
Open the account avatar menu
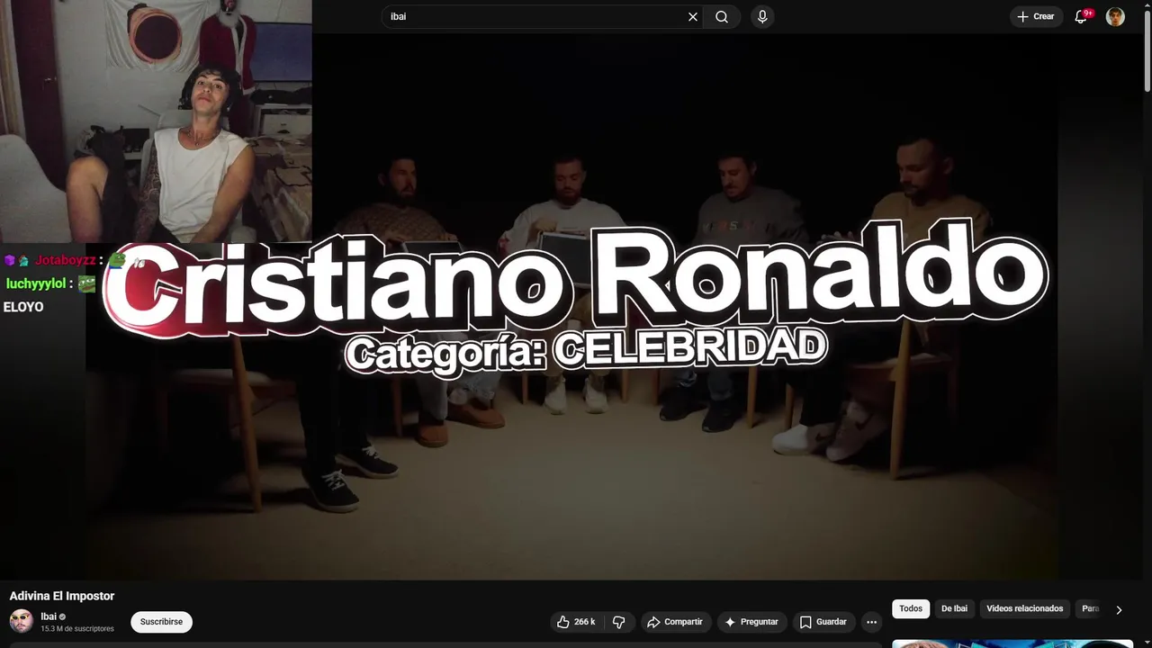click(x=1115, y=16)
